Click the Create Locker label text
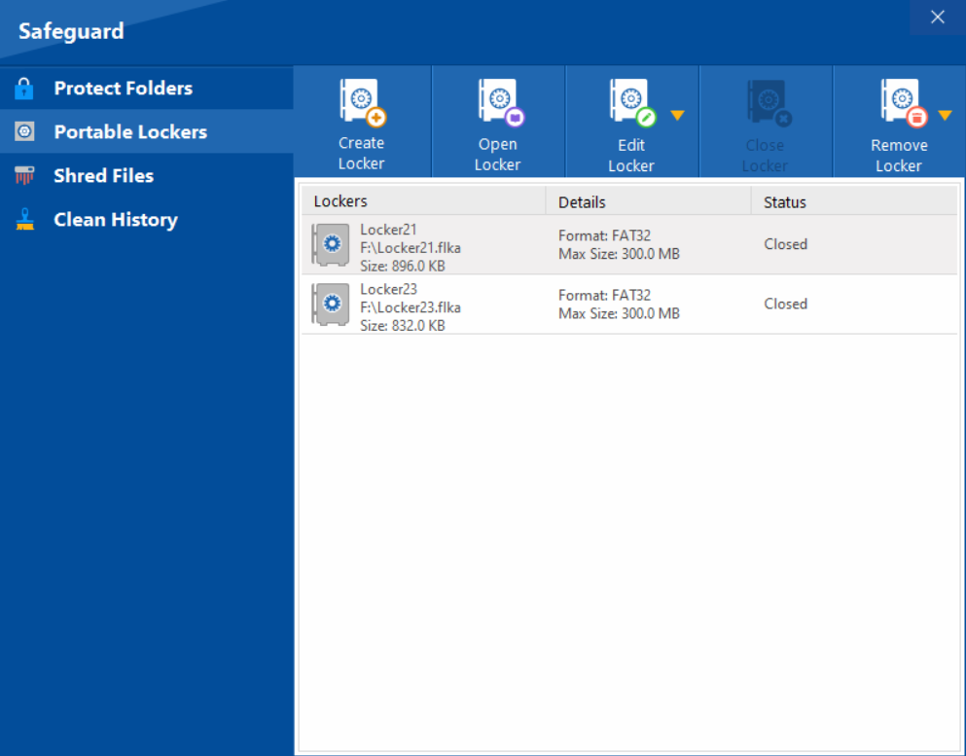This screenshot has height=756, width=966. tap(362, 154)
